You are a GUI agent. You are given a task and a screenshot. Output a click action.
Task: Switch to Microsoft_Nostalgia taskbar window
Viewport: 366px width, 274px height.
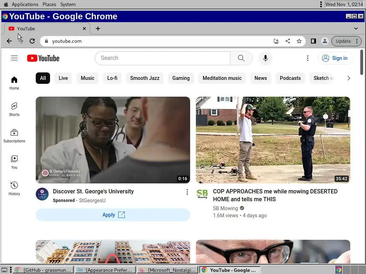(x=168, y=270)
